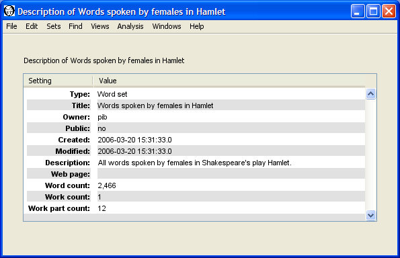Maximize the description window
The height and width of the screenshot is (258, 400).
373,11
